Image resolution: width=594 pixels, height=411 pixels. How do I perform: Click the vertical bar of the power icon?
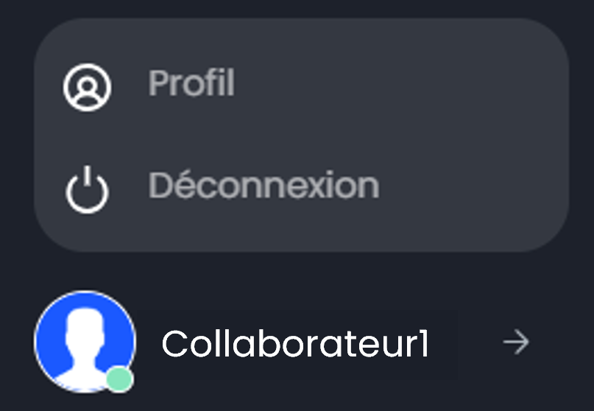coord(87,177)
